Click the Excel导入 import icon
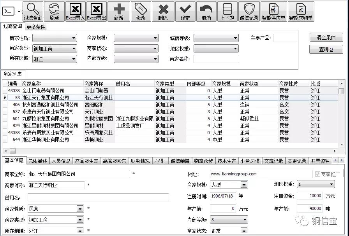The image size is (349, 236). coord(75,9)
